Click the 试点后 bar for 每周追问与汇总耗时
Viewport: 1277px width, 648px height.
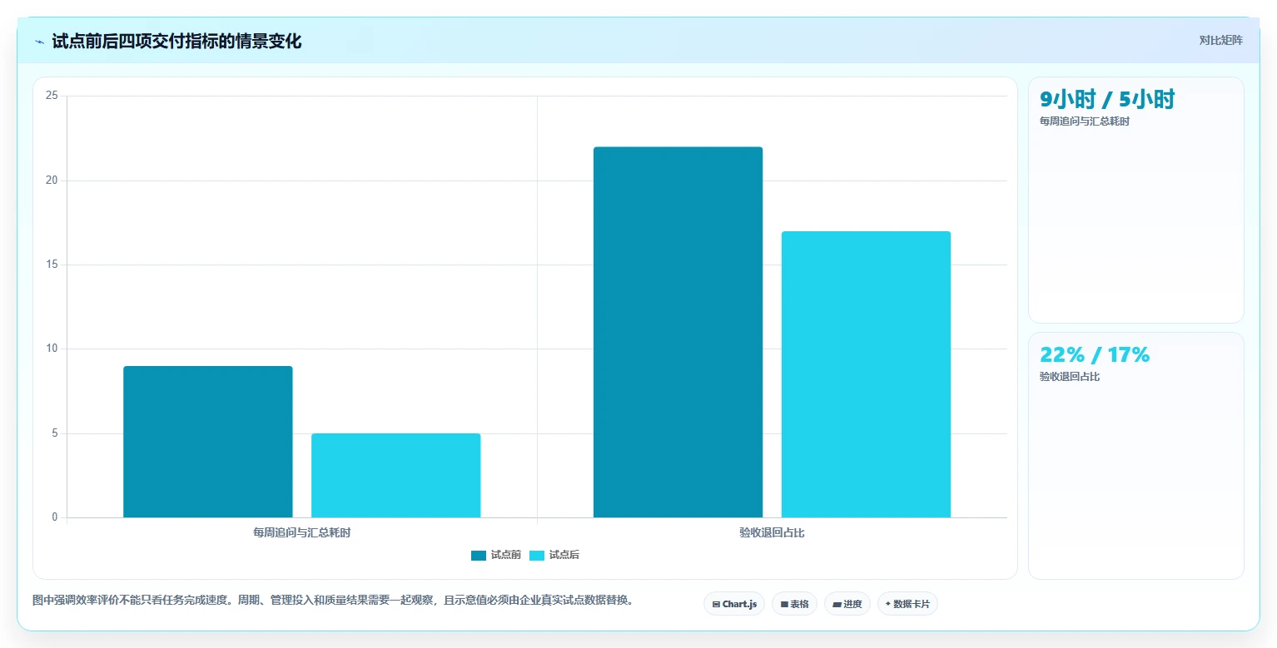pyautogui.click(x=396, y=476)
